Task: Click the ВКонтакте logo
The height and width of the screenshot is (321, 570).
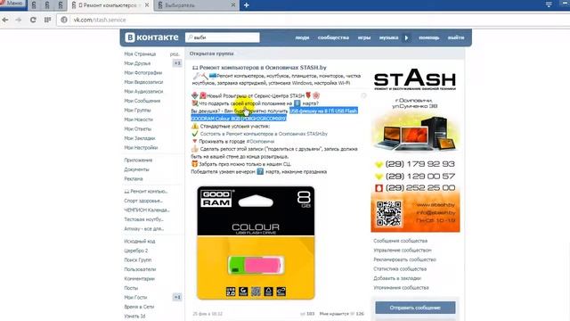Action: [152, 37]
